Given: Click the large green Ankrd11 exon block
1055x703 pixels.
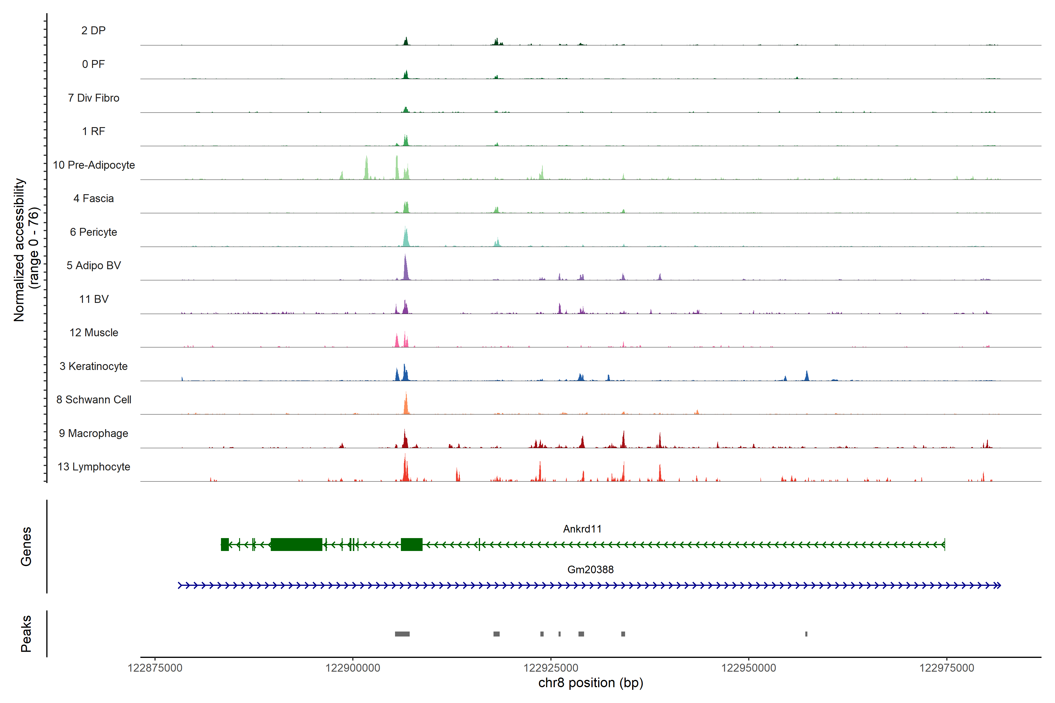Looking at the screenshot, I should coord(297,544).
